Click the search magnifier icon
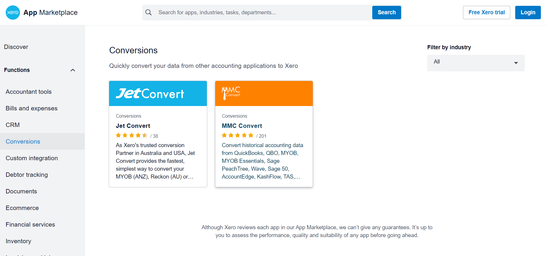Image resolution: width=547 pixels, height=256 pixels. click(x=148, y=13)
